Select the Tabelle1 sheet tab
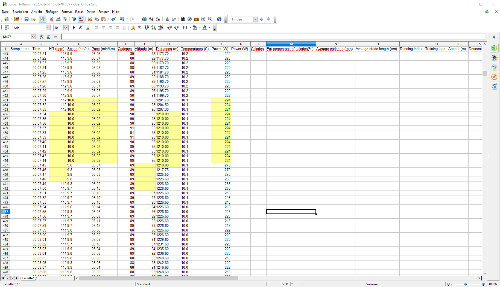500x287 pixels. [x=28, y=278]
